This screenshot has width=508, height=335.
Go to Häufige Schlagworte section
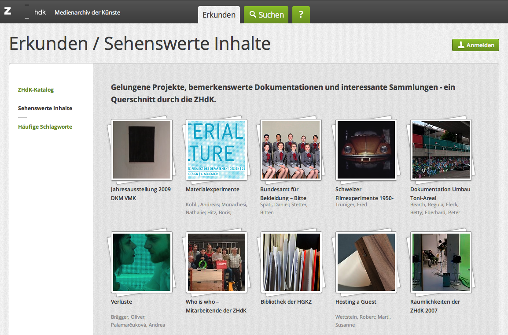click(x=45, y=127)
